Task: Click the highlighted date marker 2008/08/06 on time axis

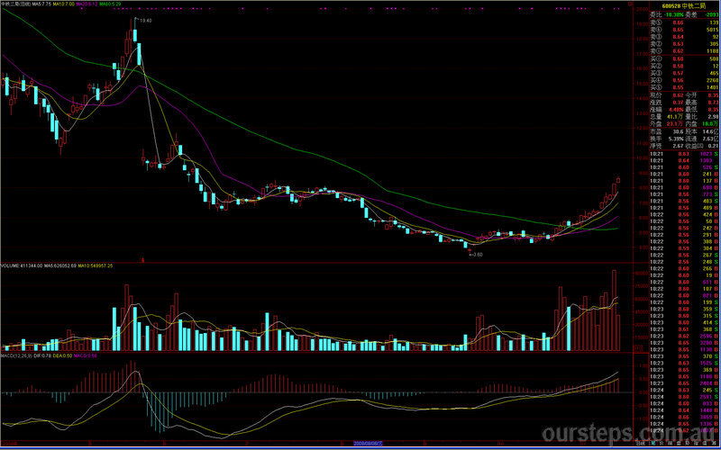Action: click(368, 443)
